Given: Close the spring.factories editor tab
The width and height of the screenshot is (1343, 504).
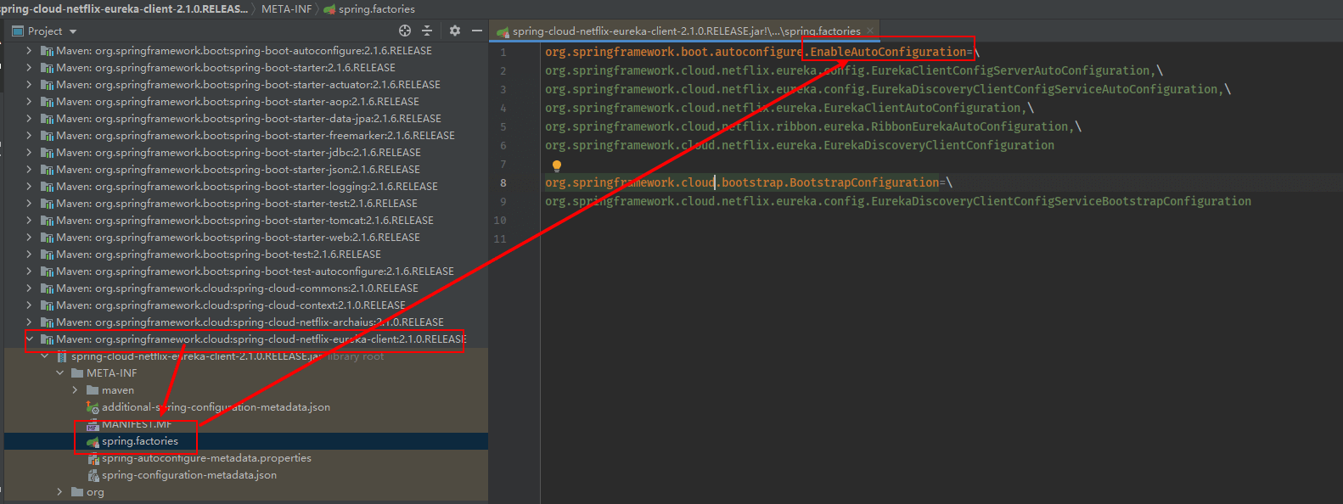Looking at the screenshot, I should (x=870, y=31).
